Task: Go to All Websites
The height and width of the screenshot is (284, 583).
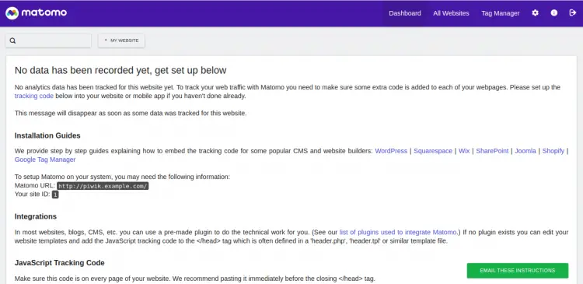Action: pyautogui.click(x=451, y=13)
